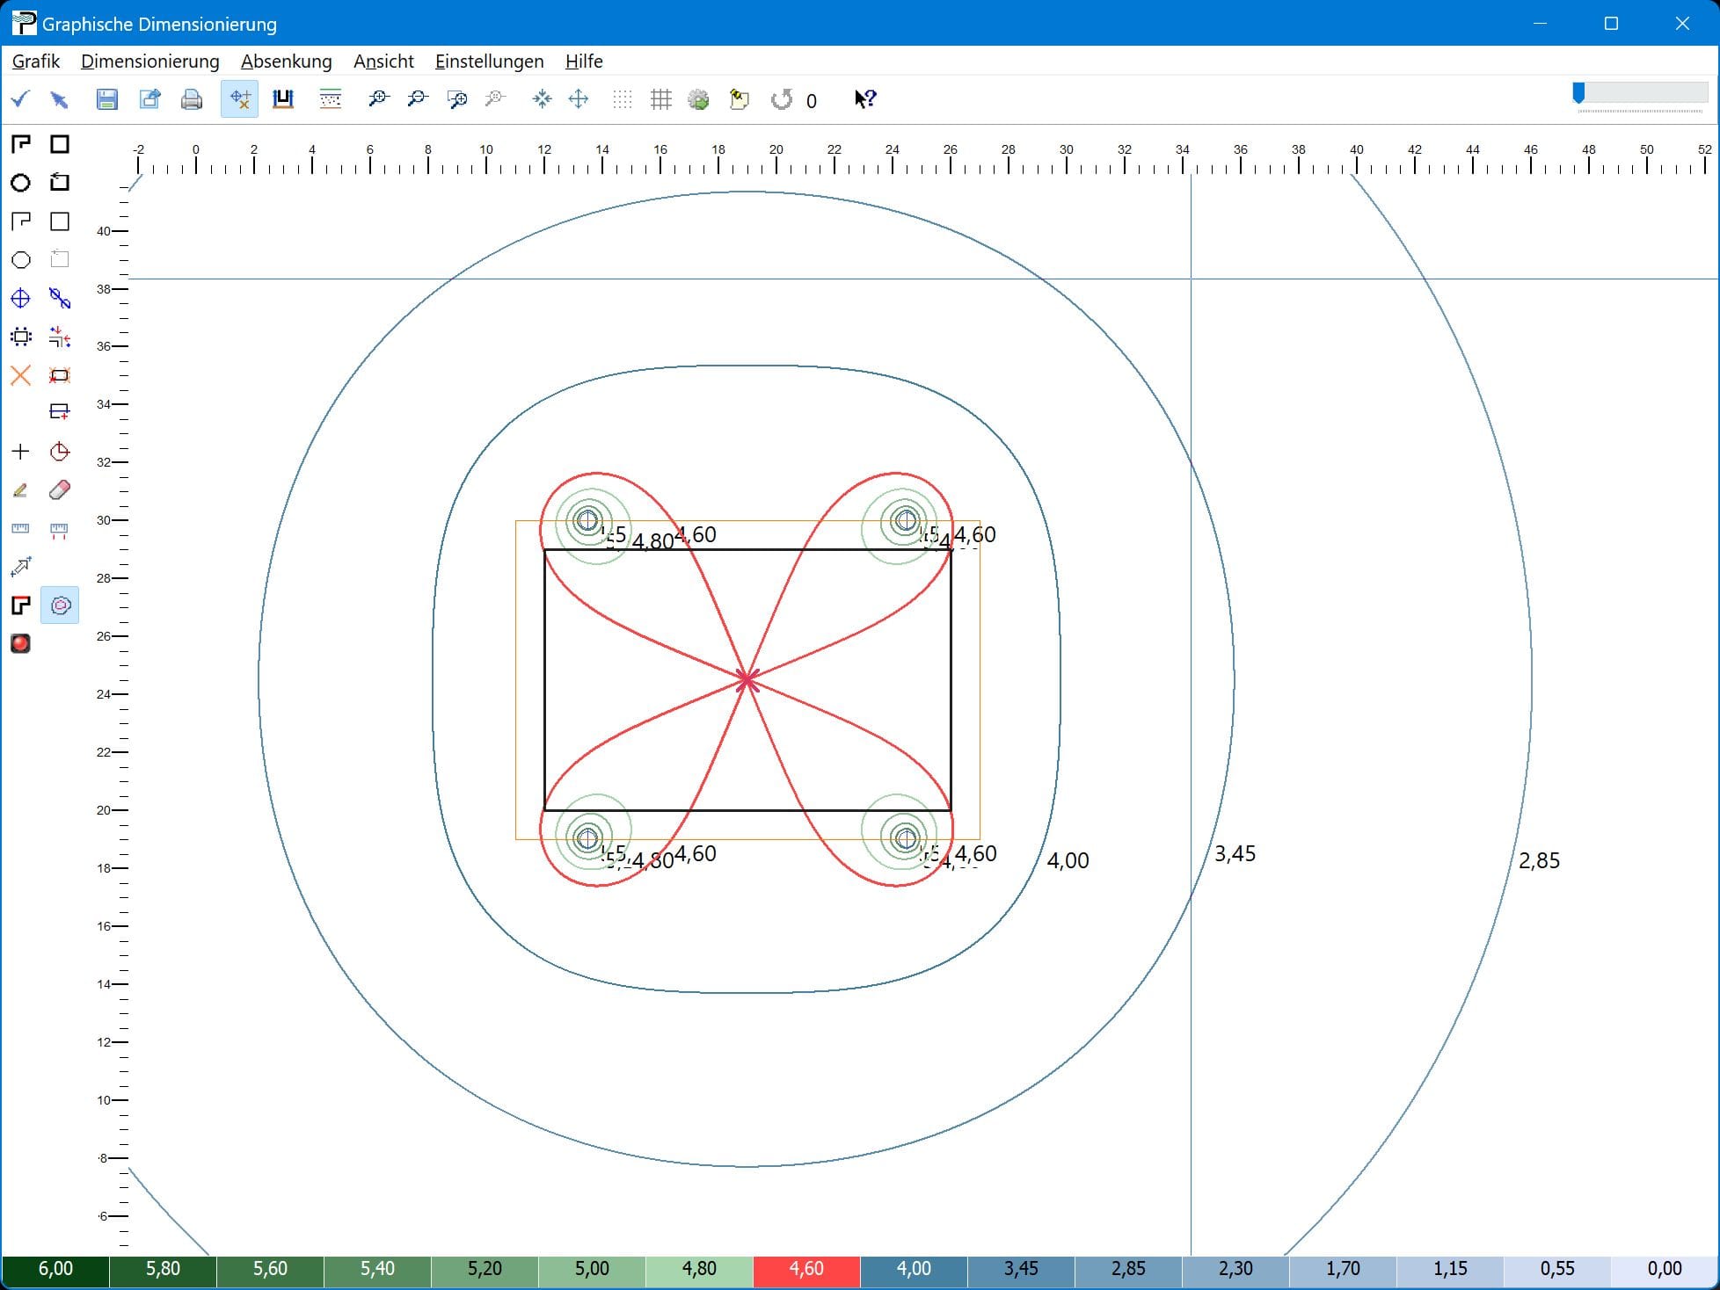Image resolution: width=1720 pixels, height=1290 pixels.
Task: Click the context help arrow question icon
Action: (864, 99)
